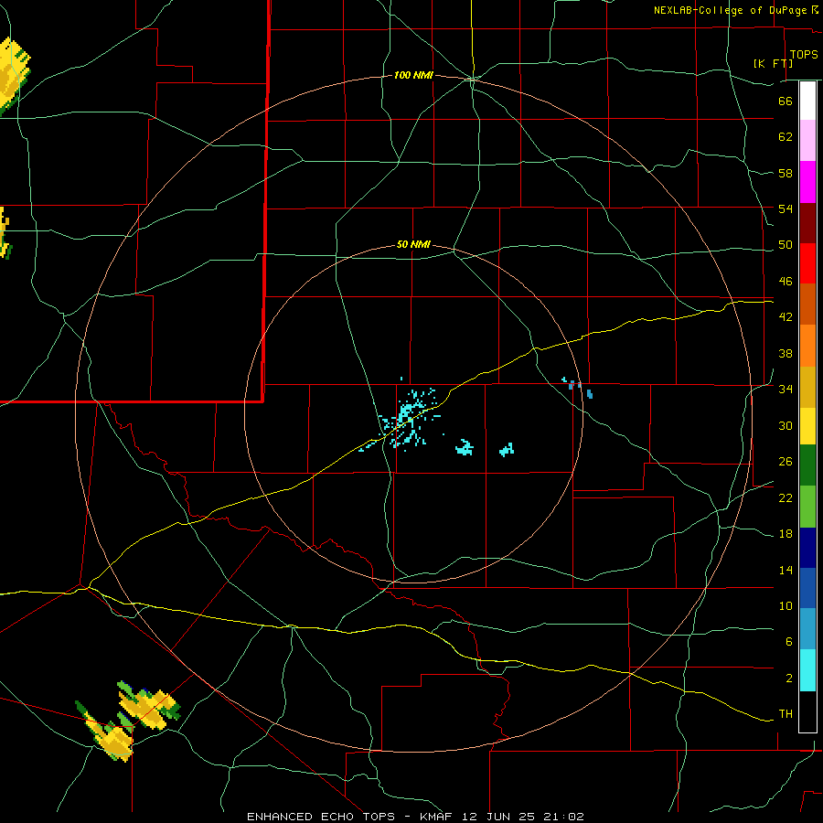Click the "66" scale label
The width and height of the screenshot is (823, 823).
click(786, 101)
